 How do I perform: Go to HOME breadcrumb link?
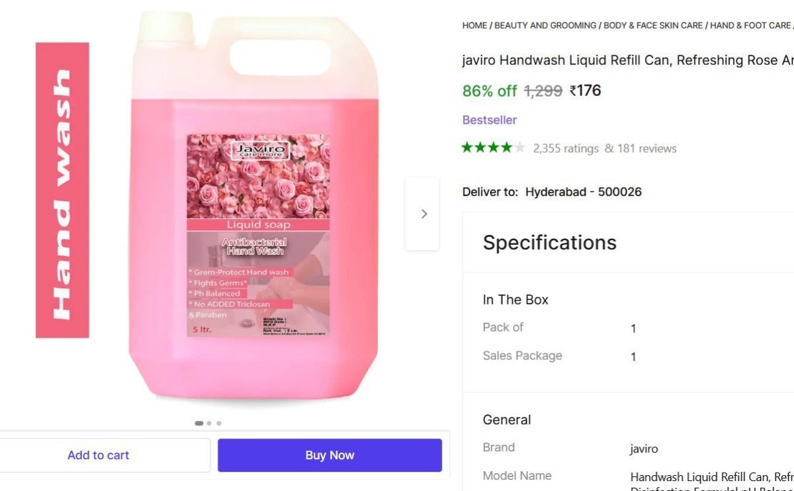pos(474,25)
